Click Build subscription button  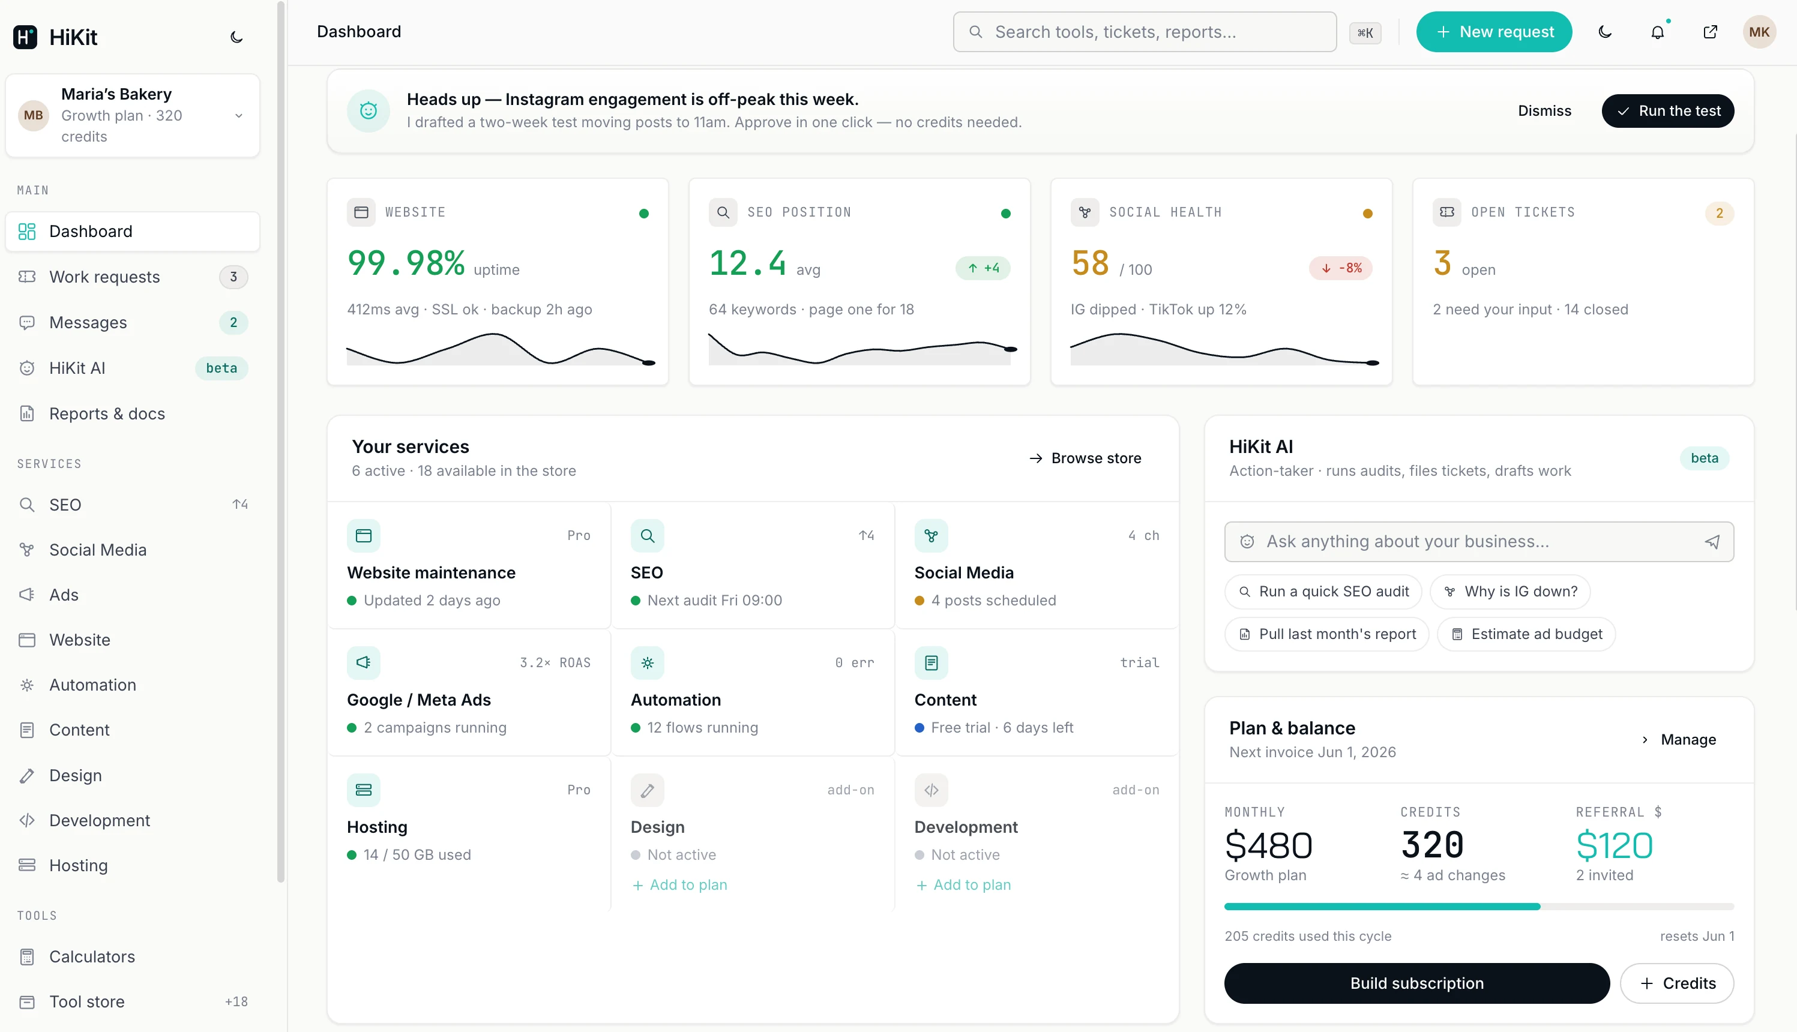pos(1416,983)
